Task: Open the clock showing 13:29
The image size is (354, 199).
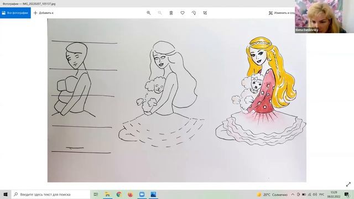Action: tap(334, 195)
